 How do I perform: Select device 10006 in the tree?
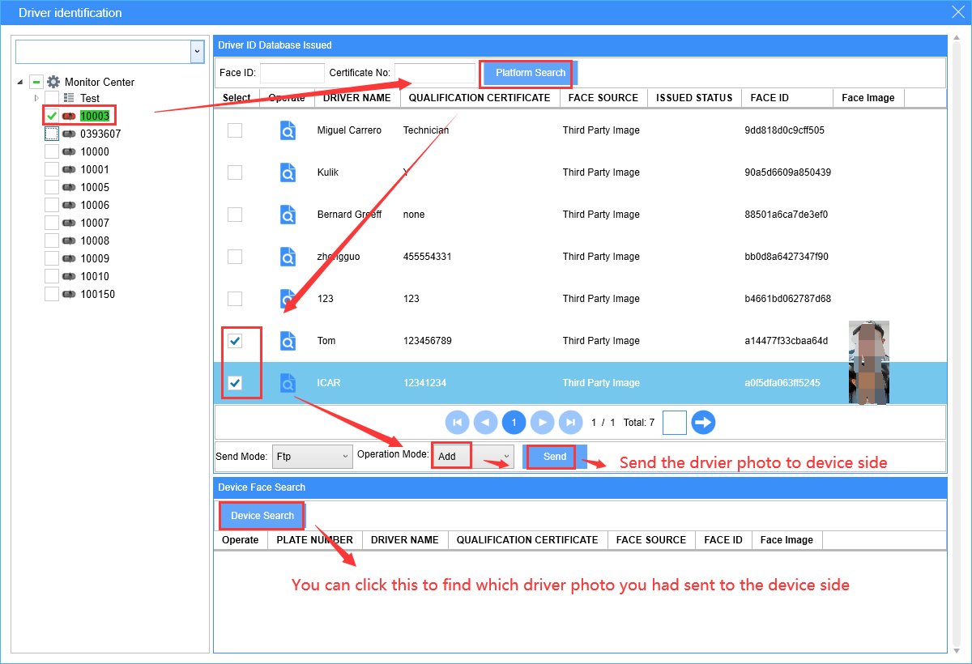point(94,205)
